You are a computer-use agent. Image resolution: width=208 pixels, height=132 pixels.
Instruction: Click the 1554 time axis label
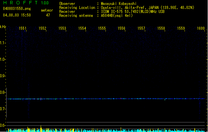(82, 28)
